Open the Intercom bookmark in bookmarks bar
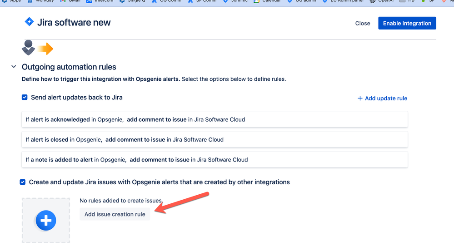This screenshot has height=251, width=454. (x=100, y=1)
